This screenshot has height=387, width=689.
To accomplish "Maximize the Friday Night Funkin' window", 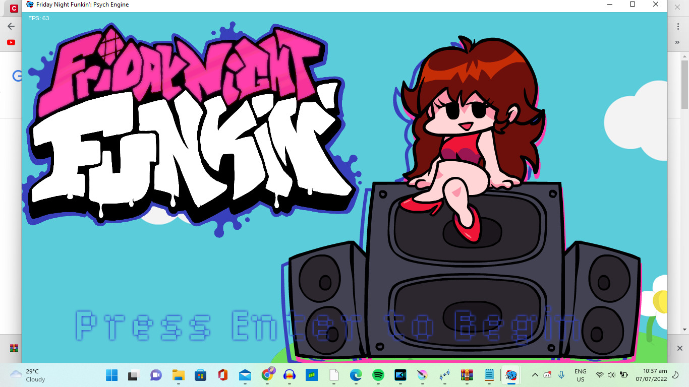I will (x=633, y=5).
